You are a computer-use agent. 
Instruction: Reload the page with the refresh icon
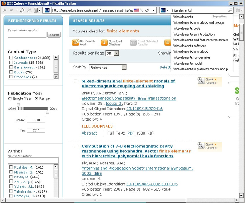click(22, 10)
